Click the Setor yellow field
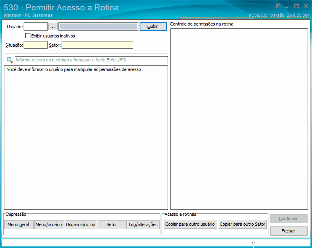 click(97, 45)
